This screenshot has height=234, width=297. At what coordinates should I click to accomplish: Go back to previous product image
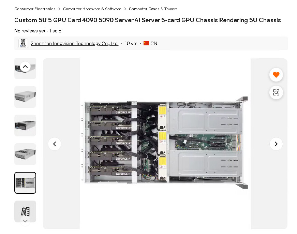pos(55,144)
